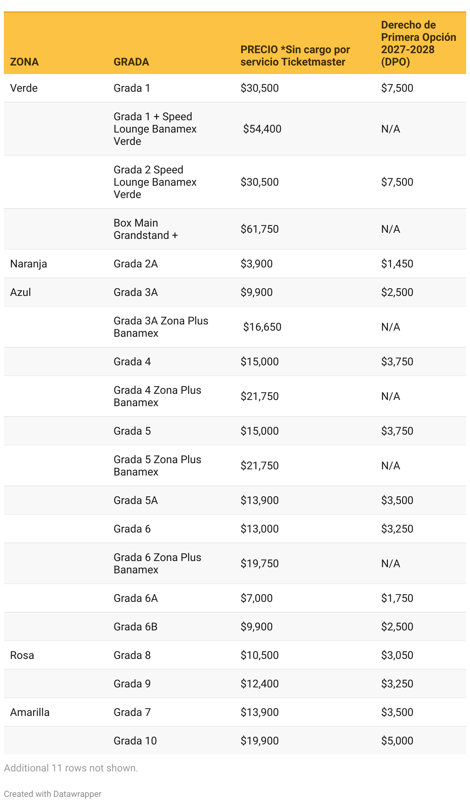Select the Azul zone cell
This screenshot has height=803, width=470.
(20, 292)
